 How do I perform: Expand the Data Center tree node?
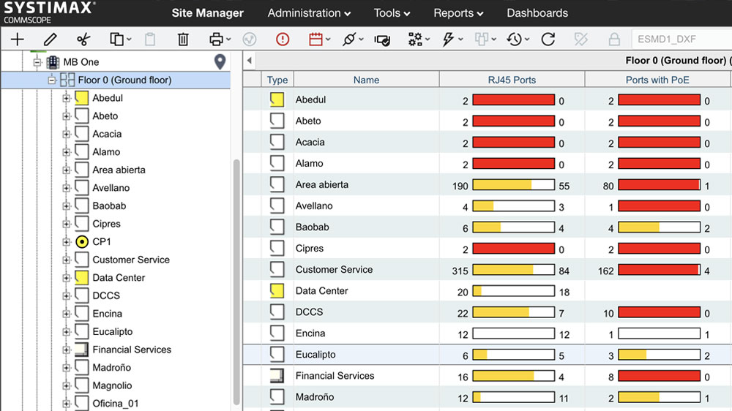tap(67, 278)
